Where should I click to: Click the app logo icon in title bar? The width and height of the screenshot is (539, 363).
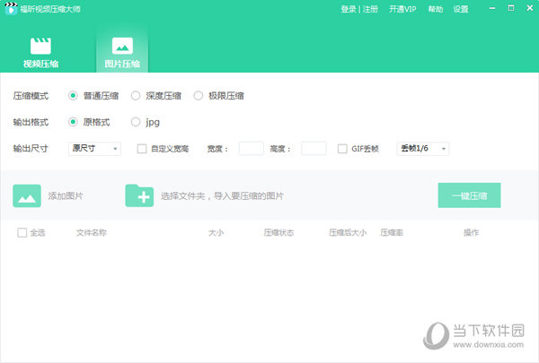(x=11, y=8)
